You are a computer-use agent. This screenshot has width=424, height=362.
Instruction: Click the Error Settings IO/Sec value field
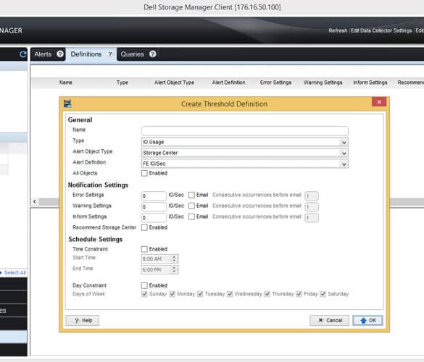tap(154, 196)
